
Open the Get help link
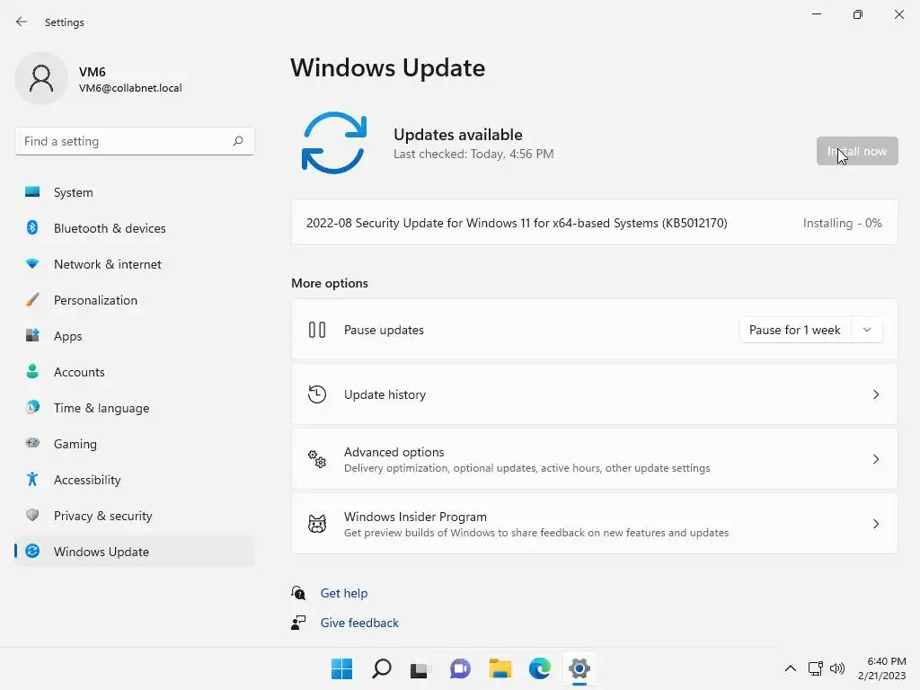coord(344,593)
